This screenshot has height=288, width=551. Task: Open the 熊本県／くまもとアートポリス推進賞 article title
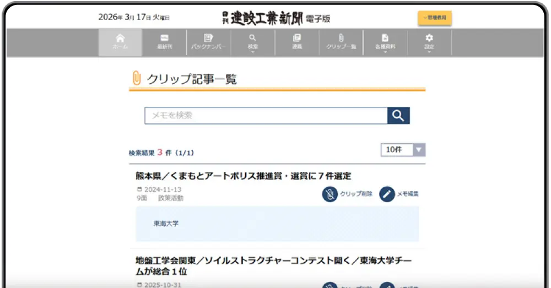click(x=243, y=176)
